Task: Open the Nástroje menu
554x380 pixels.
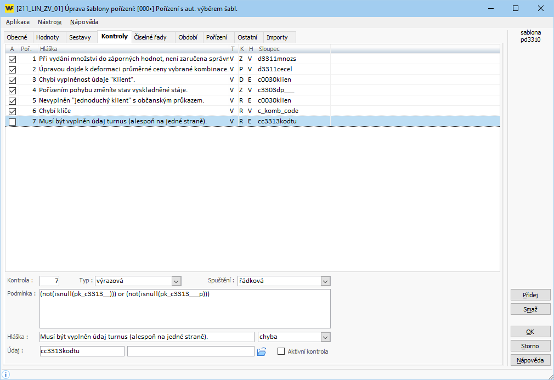Action: 49,22
